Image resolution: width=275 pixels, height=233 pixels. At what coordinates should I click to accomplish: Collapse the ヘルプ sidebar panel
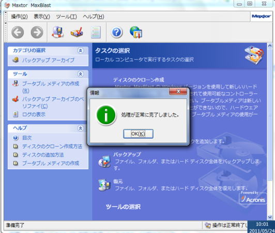(80, 128)
